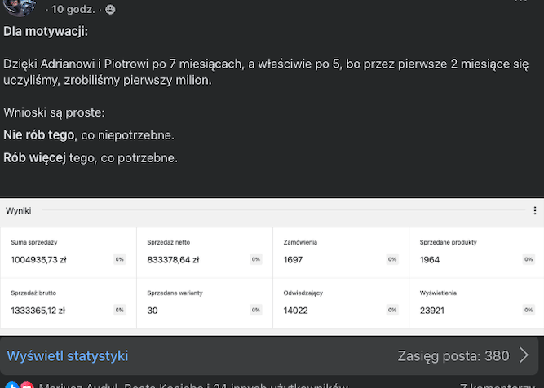Select the Odwiedzający stat card
The width and height of the screenshot is (544, 388).
340,302
